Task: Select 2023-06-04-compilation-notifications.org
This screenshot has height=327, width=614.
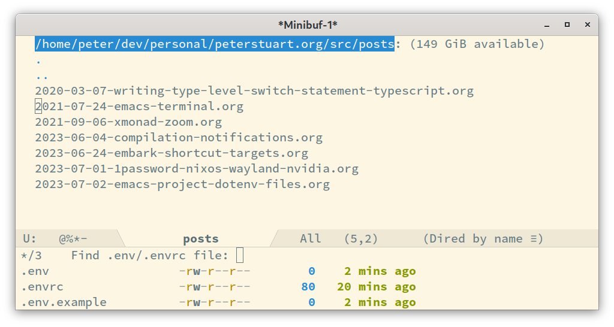Action: [x=179, y=138]
